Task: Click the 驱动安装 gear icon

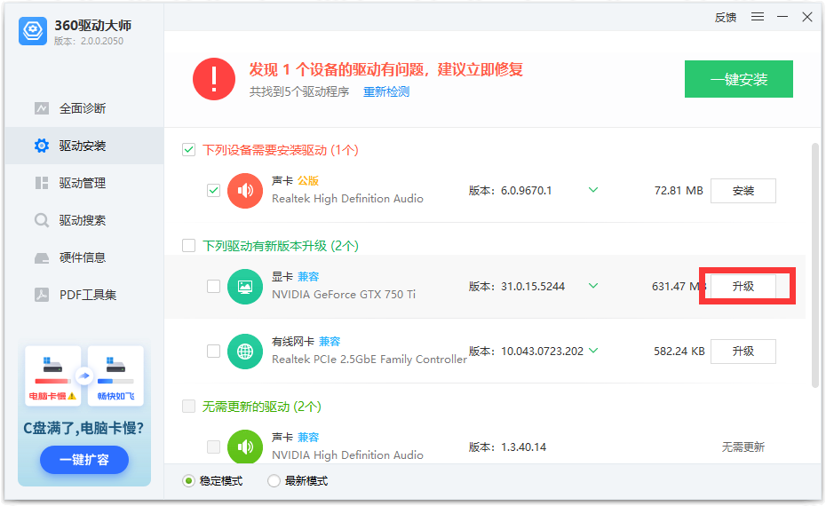Action: point(42,146)
